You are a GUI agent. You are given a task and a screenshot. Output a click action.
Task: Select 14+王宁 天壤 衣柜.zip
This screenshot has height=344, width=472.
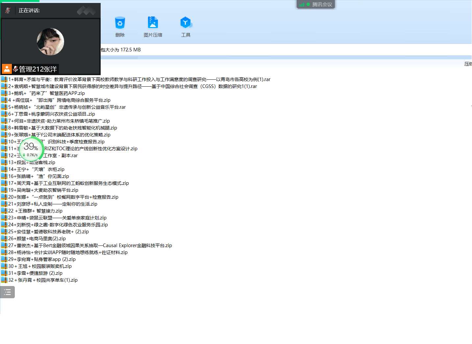click(36, 169)
